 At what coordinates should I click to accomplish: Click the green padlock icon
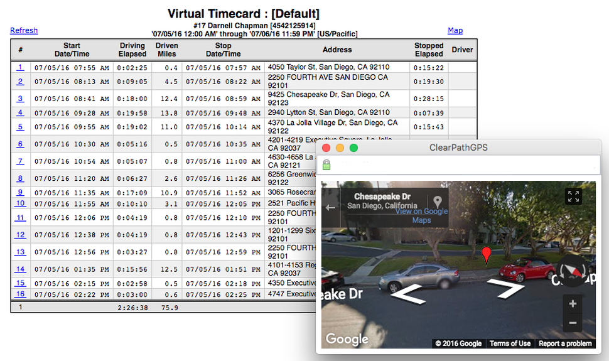[x=326, y=164]
